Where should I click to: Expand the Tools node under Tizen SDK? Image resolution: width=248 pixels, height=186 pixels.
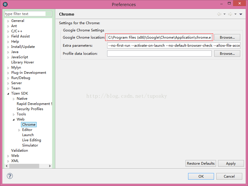pyautogui.click(x=14, y=114)
